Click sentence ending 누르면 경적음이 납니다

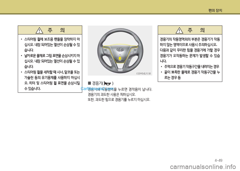[120, 89]
